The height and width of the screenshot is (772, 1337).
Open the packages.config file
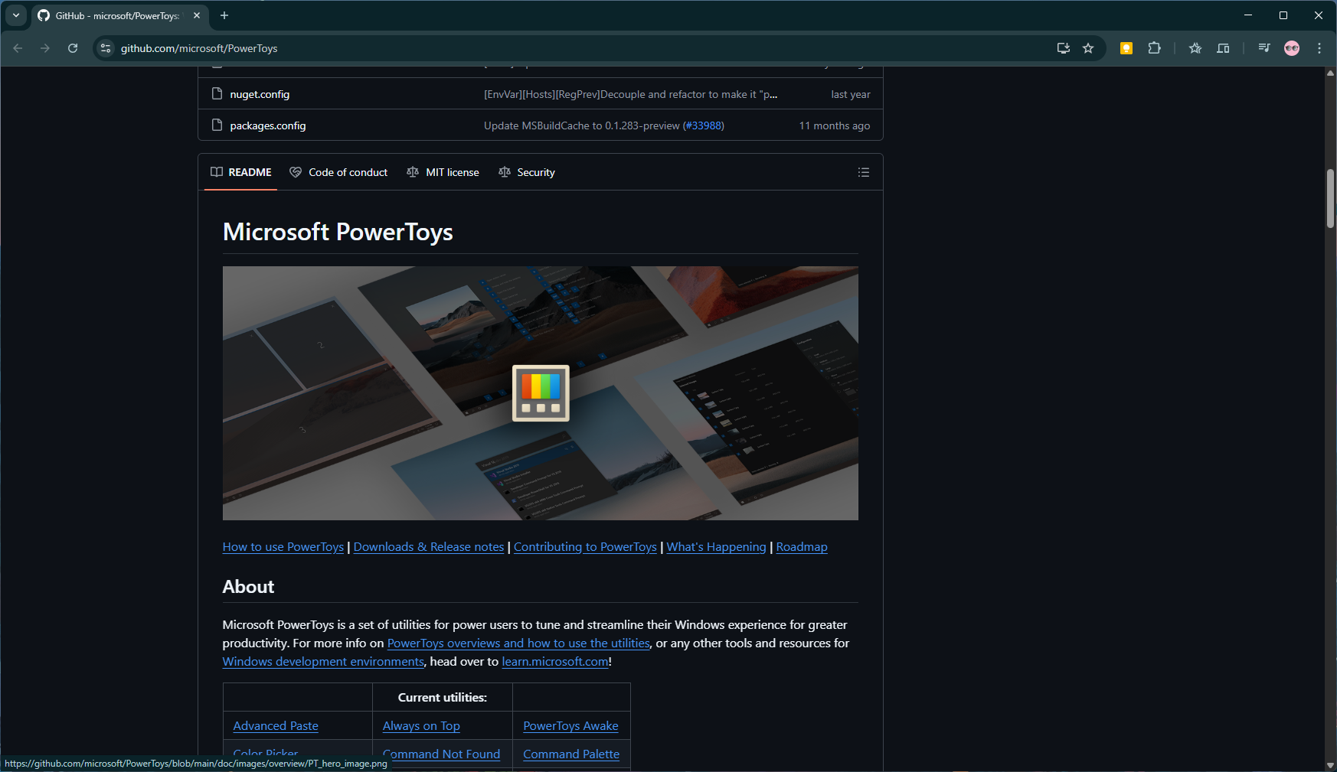point(267,125)
